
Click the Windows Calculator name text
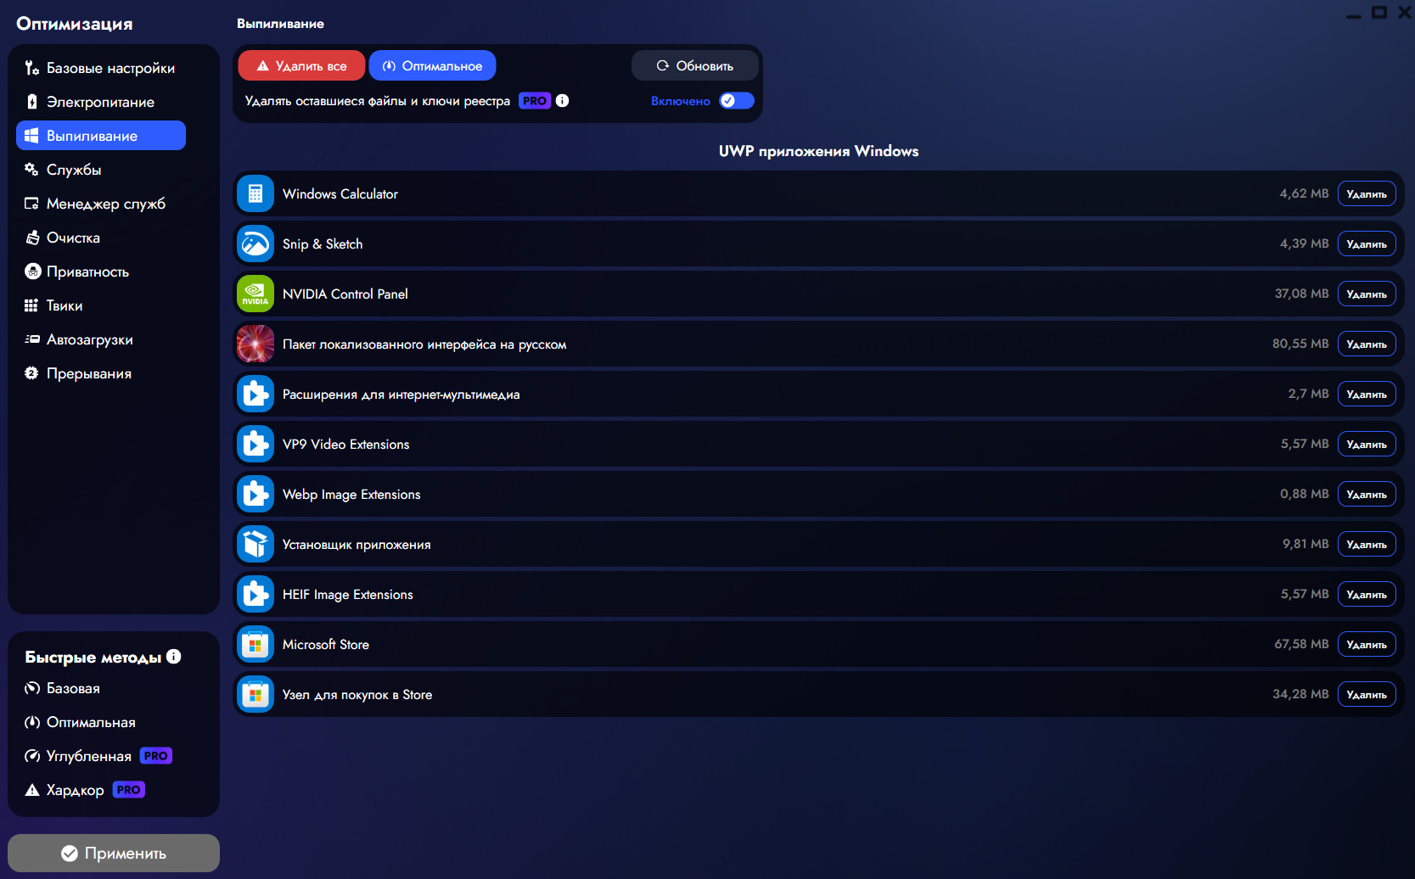pos(340,193)
